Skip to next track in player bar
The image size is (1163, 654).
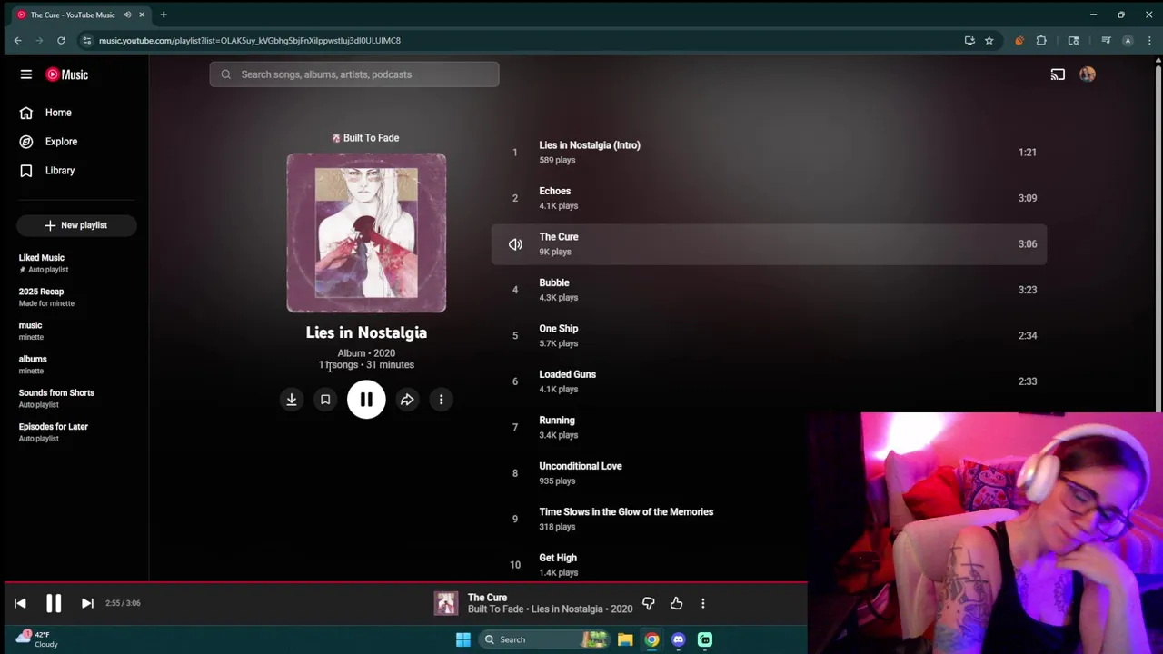87,603
